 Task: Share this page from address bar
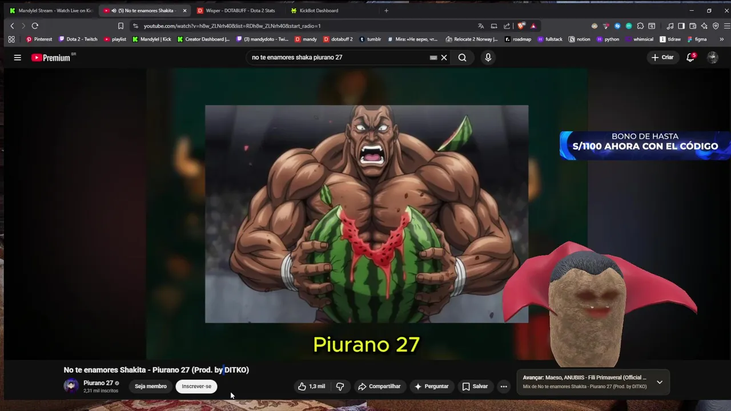(x=507, y=26)
